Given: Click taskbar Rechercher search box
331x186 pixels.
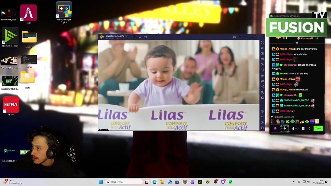Looking at the screenshot, I should (x=124, y=182).
